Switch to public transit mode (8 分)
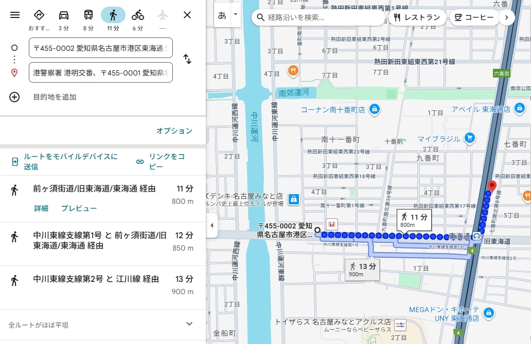 (88, 15)
